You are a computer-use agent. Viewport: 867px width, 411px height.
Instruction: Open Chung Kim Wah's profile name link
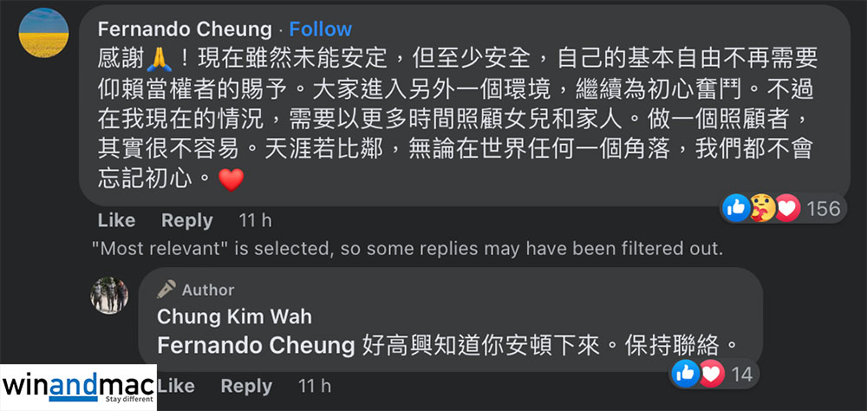point(234,316)
